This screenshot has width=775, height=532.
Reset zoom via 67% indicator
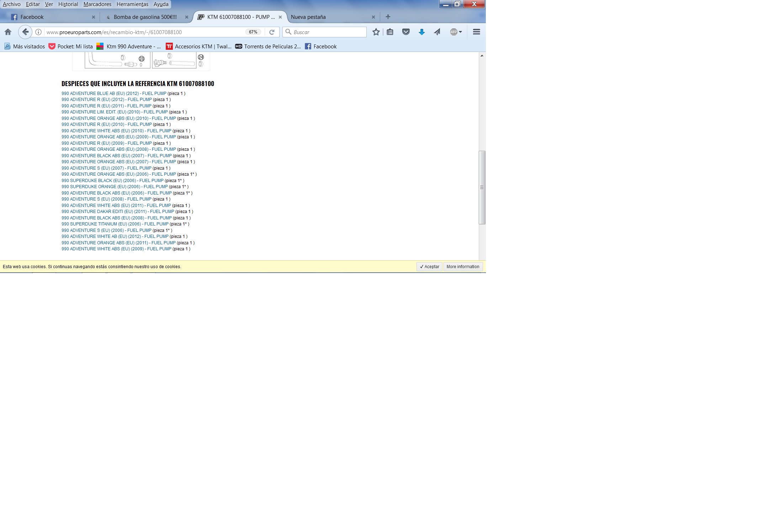253,32
